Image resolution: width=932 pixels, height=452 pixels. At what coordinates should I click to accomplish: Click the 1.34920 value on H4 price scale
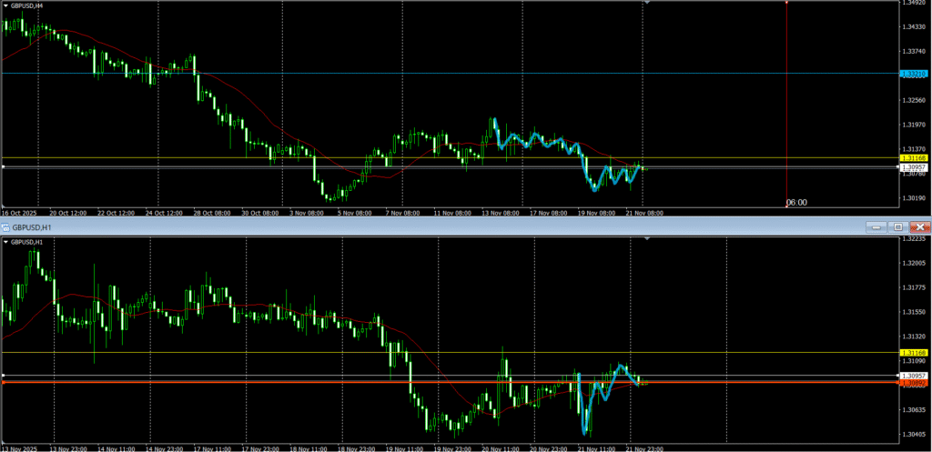(913, 4)
